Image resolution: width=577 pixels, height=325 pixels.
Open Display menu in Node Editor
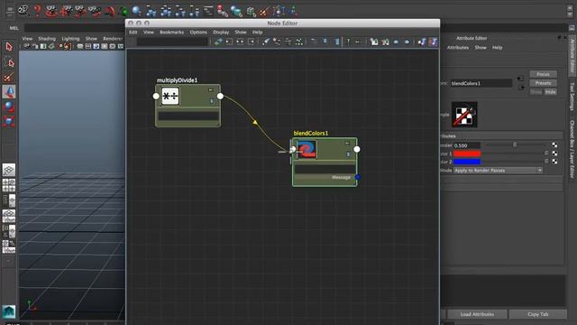pyautogui.click(x=221, y=32)
